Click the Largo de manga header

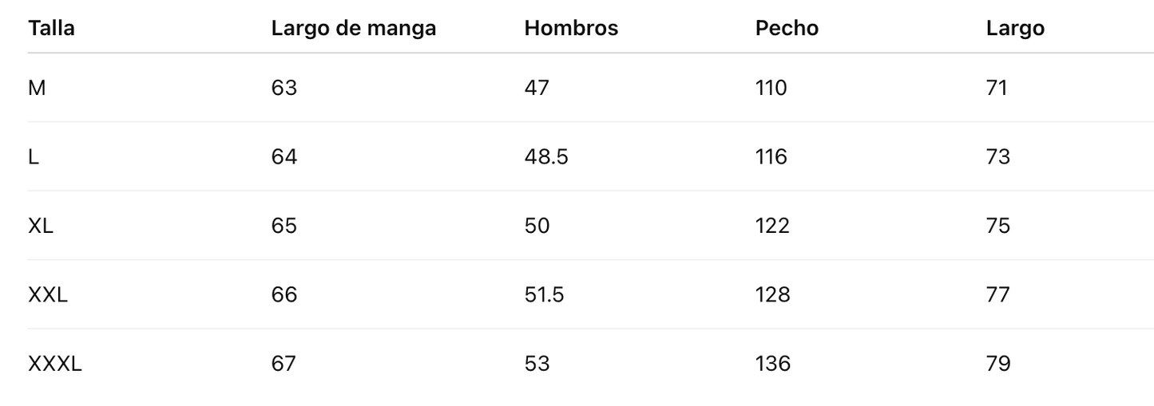coord(353,28)
